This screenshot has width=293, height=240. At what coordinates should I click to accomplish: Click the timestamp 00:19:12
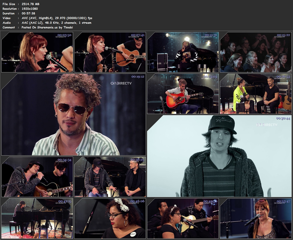click(x=138, y=76)
